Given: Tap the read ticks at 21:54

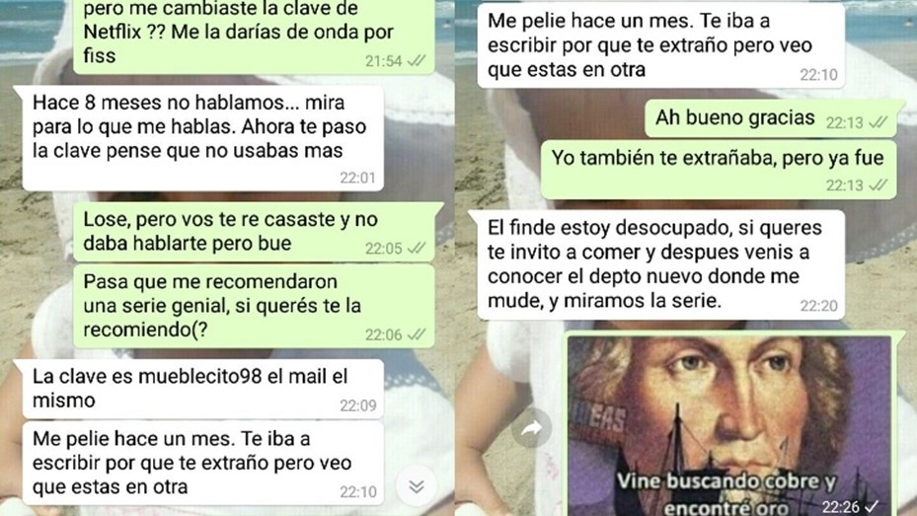Looking at the screenshot, I should [x=417, y=60].
